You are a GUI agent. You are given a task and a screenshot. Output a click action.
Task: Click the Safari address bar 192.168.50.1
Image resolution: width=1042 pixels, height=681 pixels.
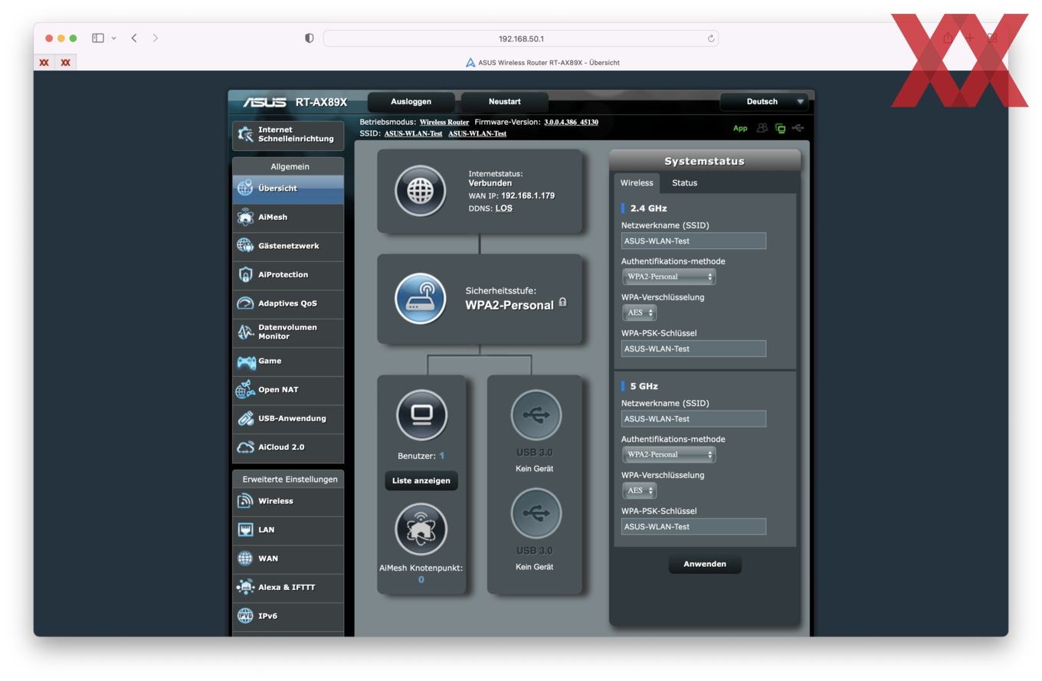click(x=521, y=38)
